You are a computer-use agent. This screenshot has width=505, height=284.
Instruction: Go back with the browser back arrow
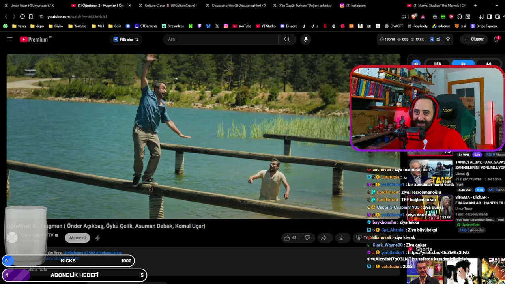click(6, 17)
